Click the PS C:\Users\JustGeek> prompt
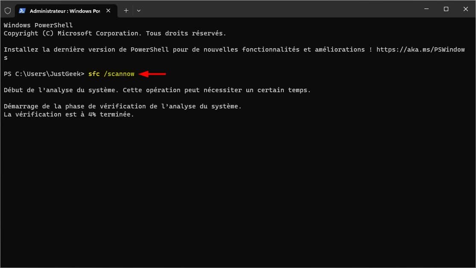 pos(44,74)
